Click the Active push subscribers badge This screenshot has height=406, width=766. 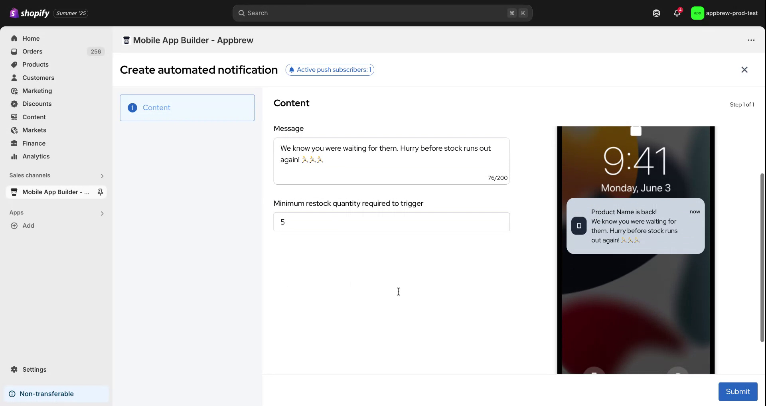pos(330,69)
